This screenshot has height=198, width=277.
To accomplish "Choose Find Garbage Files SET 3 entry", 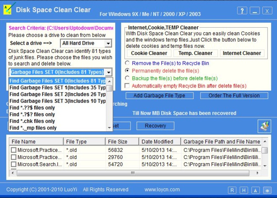I will pos(58,101).
